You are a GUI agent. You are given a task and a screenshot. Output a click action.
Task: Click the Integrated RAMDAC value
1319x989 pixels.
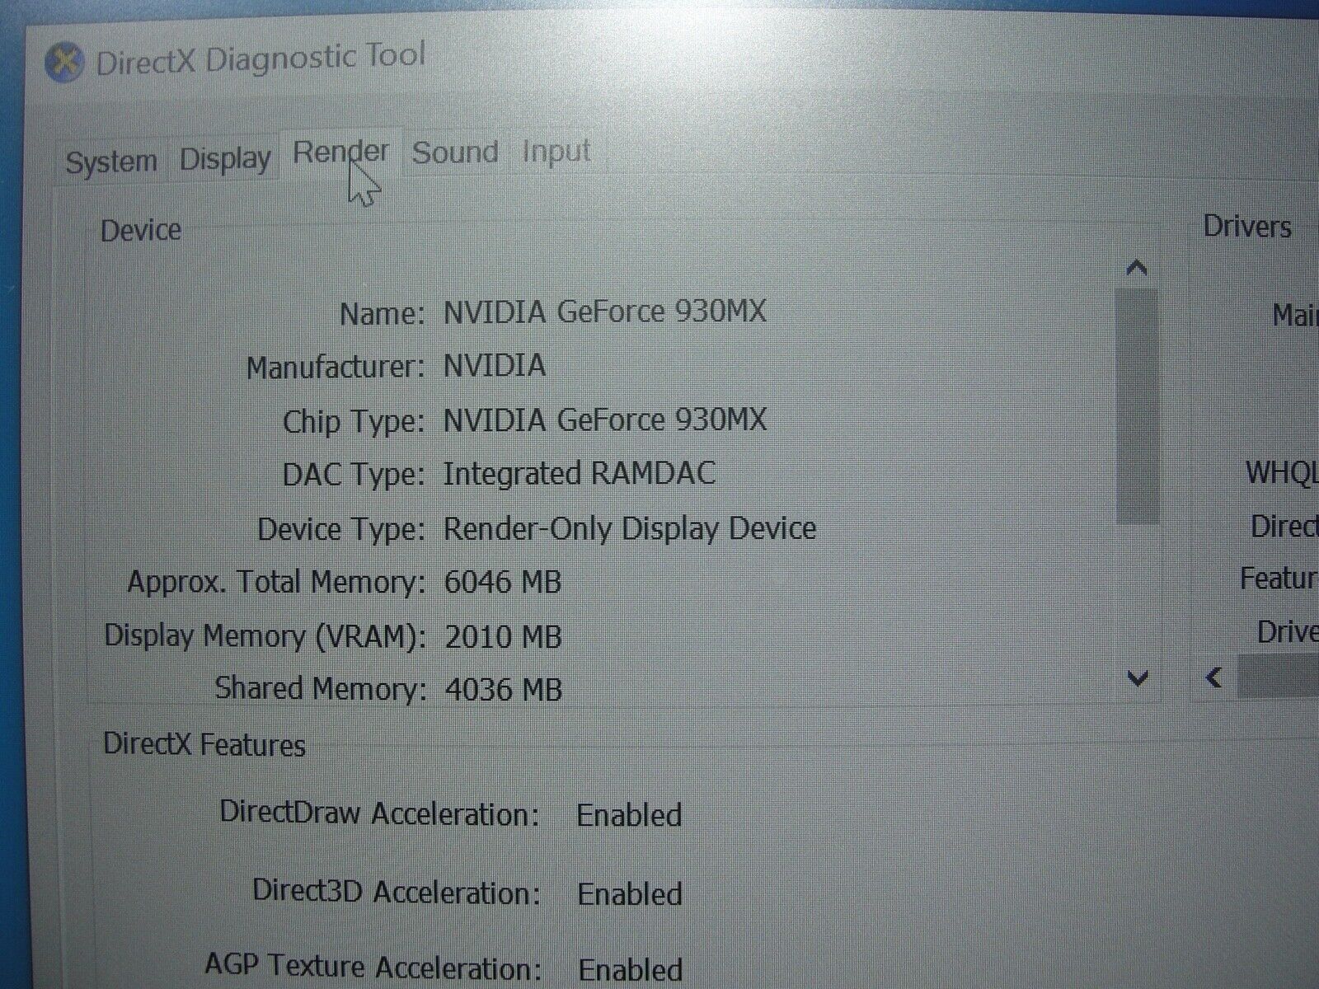point(580,474)
